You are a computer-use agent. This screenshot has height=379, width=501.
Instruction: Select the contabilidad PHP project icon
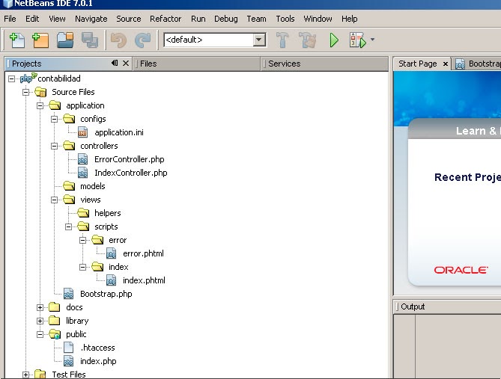click(x=28, y=78)
